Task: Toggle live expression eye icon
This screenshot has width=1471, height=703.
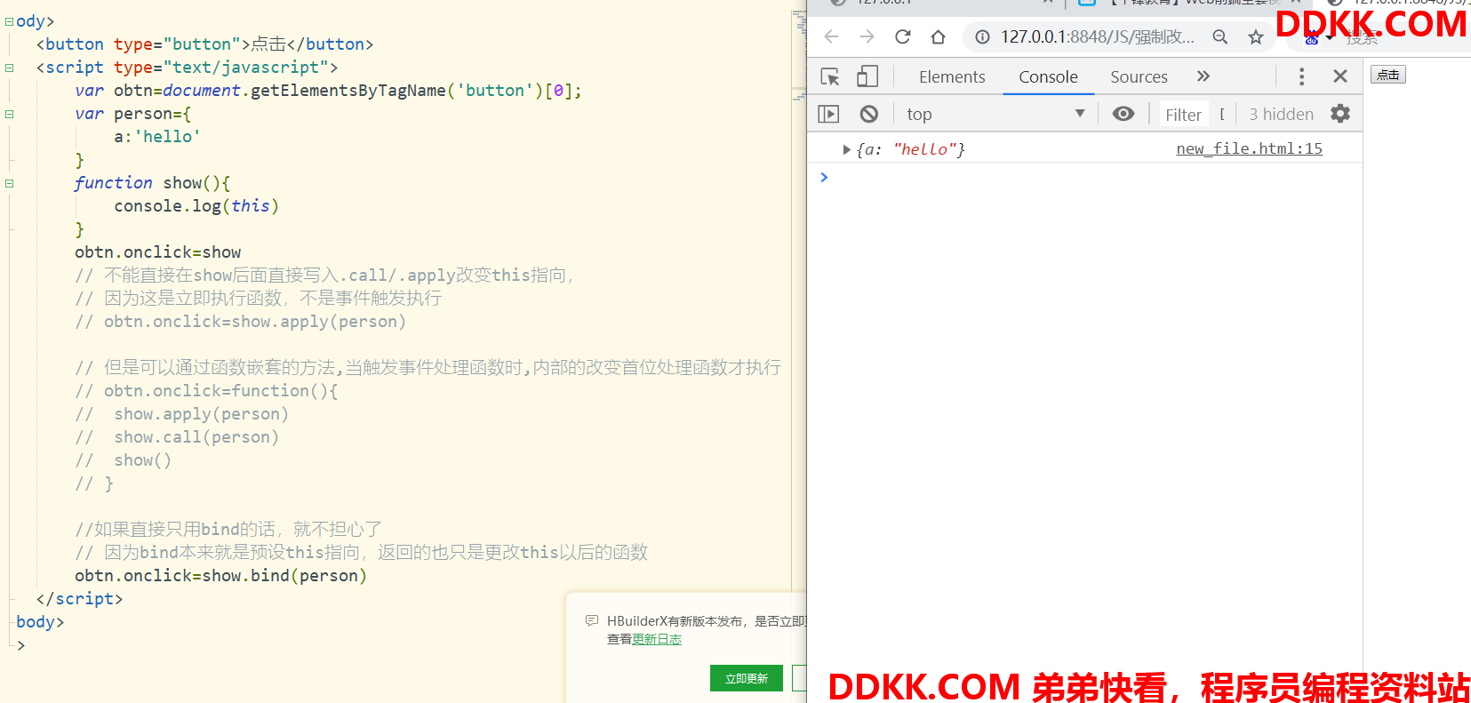Action: click(x=1123, y=114)
